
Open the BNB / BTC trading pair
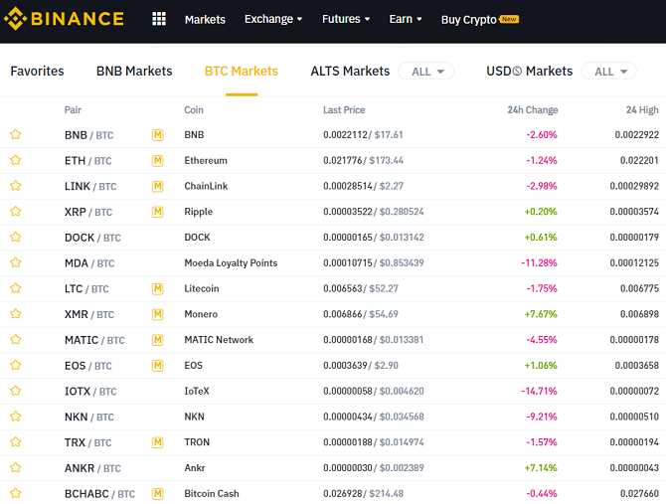pyautogui.click(x=89, y=135)
